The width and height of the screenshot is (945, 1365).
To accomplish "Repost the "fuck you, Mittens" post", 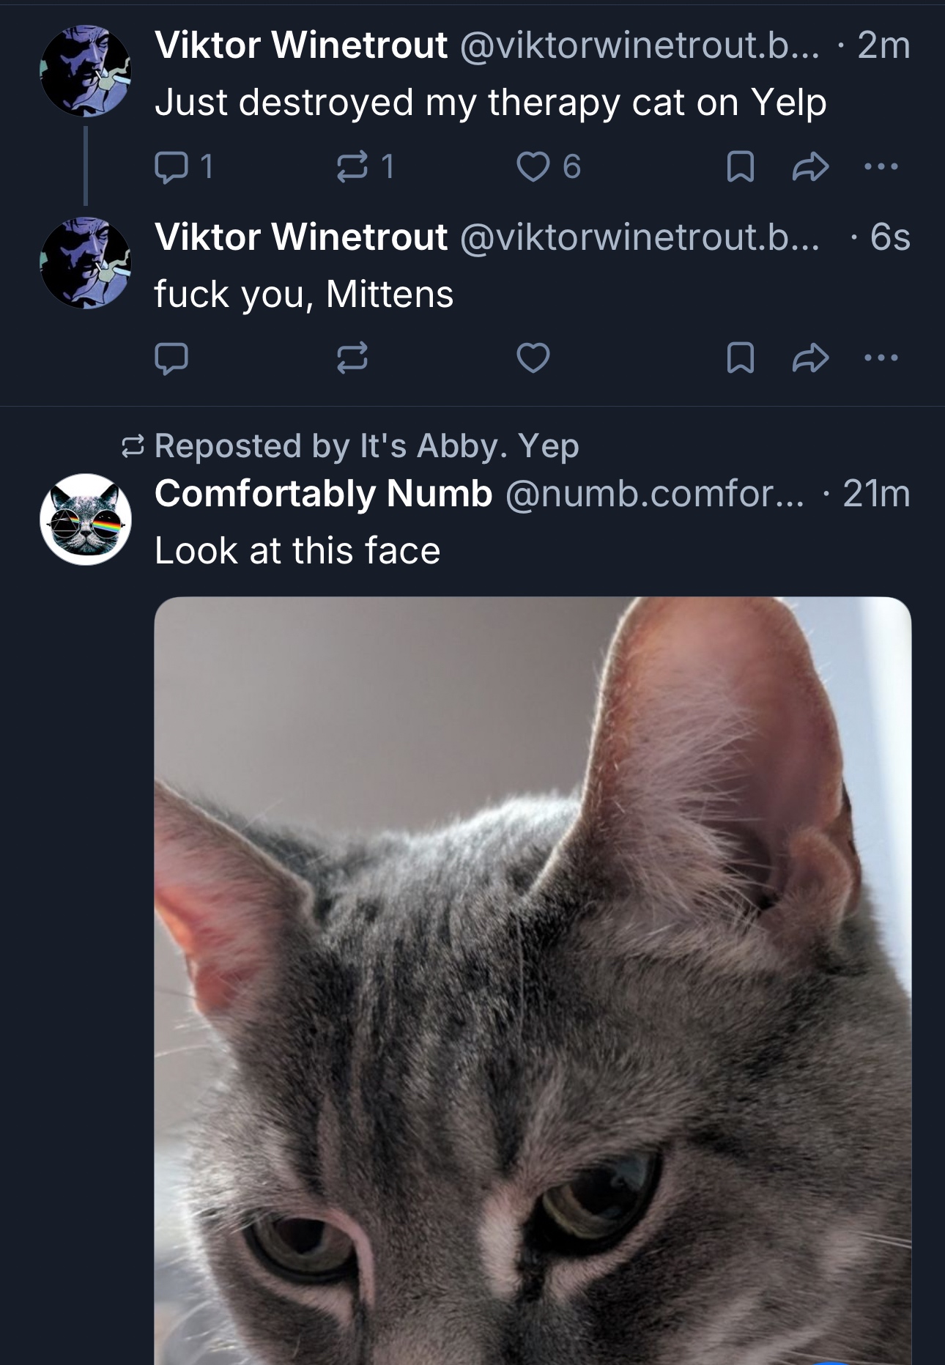I will (x=352, y=358).
